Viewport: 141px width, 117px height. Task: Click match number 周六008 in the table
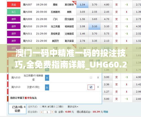tap(27, 12)
